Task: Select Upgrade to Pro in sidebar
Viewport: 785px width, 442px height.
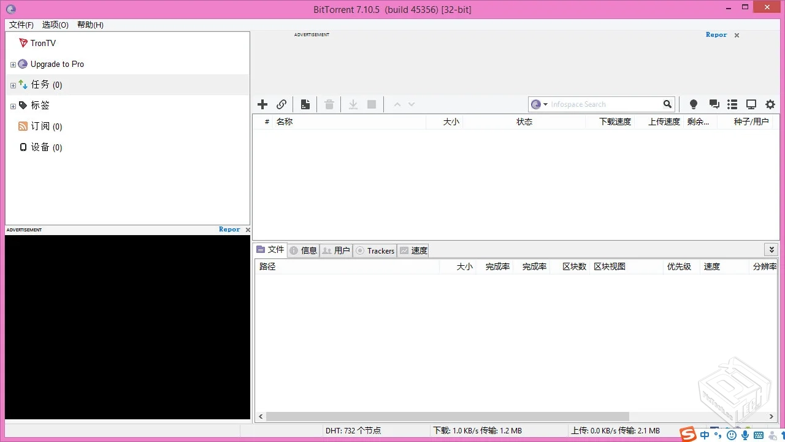Action: coord(57,64)
